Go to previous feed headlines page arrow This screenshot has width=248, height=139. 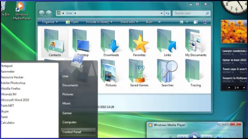[229, 88]
